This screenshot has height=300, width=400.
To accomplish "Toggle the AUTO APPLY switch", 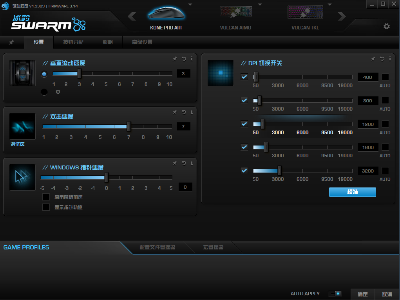I will [x=335, y=294].
